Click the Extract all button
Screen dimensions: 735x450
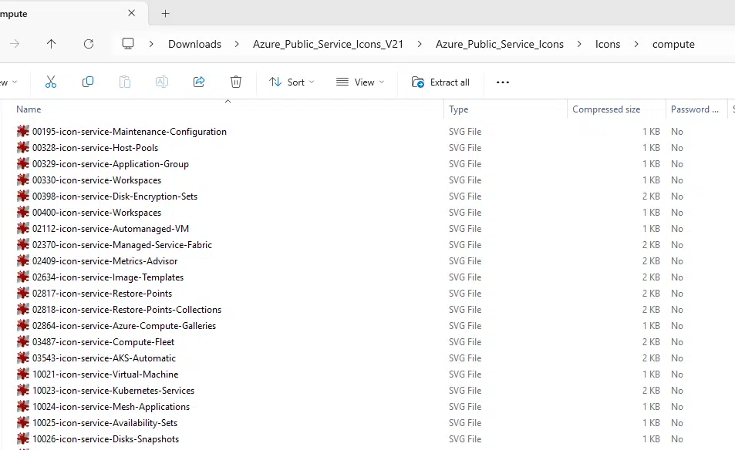440,82
